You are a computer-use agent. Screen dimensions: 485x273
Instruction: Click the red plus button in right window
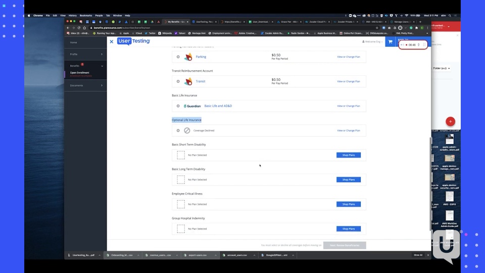(x=450, y=121)
